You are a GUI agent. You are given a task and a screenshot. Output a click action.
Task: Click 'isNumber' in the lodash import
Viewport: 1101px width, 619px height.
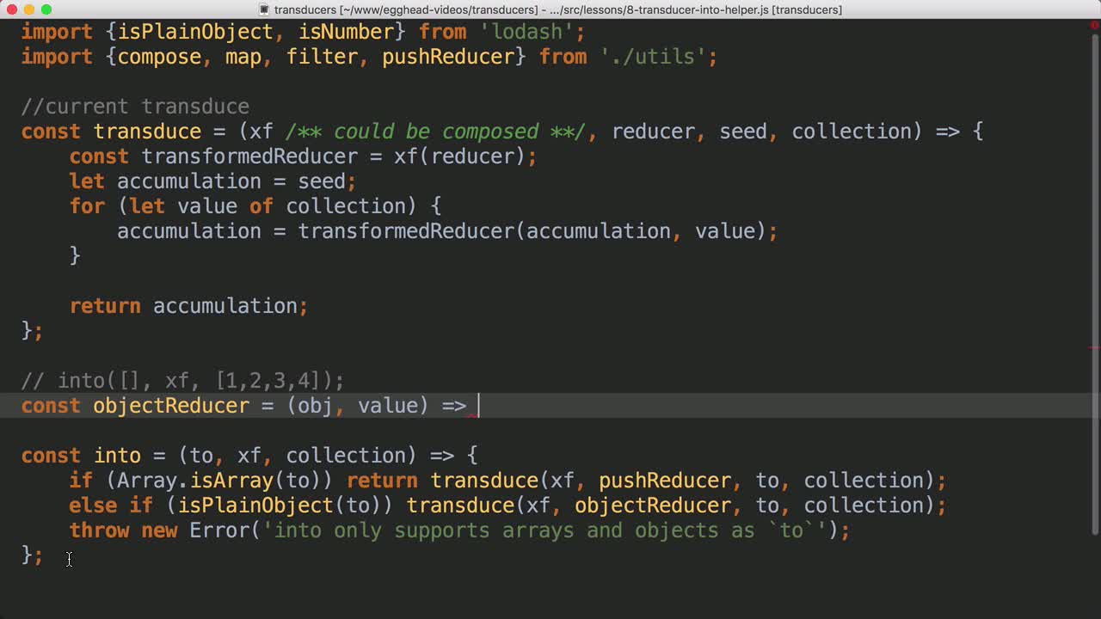click(347, 32)
